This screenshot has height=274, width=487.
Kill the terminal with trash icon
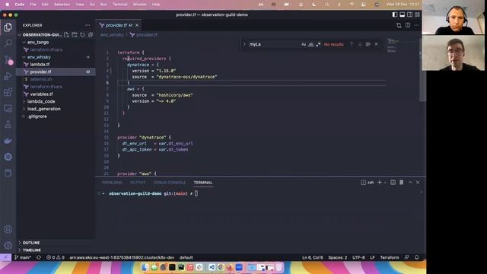pyautogui.click(x=401, y=183)
